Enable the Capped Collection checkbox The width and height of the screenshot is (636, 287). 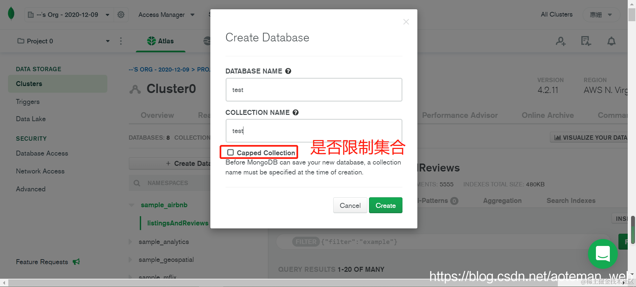coord(231,152)
